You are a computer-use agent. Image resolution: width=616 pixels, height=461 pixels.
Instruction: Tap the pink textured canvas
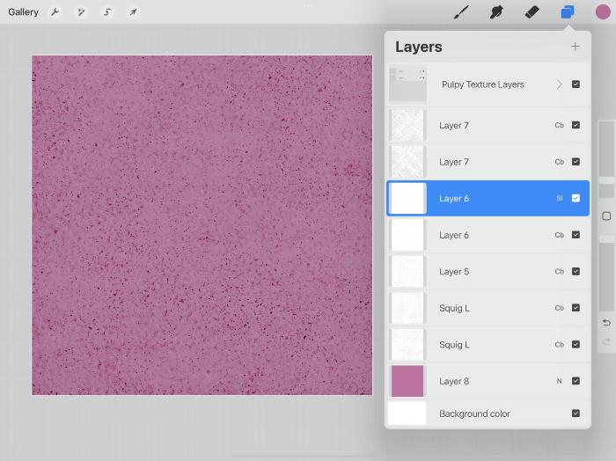202,225
